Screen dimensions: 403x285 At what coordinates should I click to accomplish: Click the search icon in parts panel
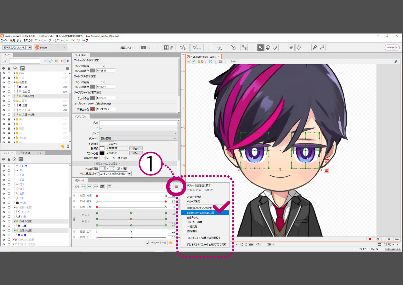[5, 61]
